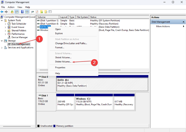Screen dimensions: 186x132
Task: Click the blue question mark Help icon
Action: (22, 12)
